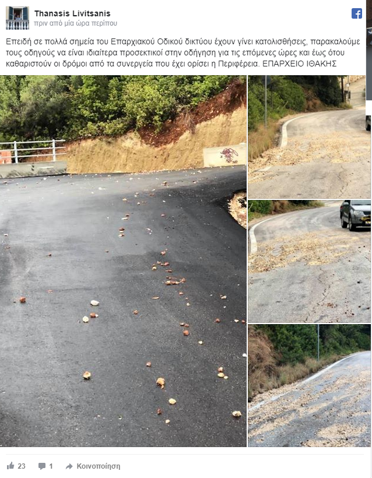View the 23 likes count

tap(22, 466)
